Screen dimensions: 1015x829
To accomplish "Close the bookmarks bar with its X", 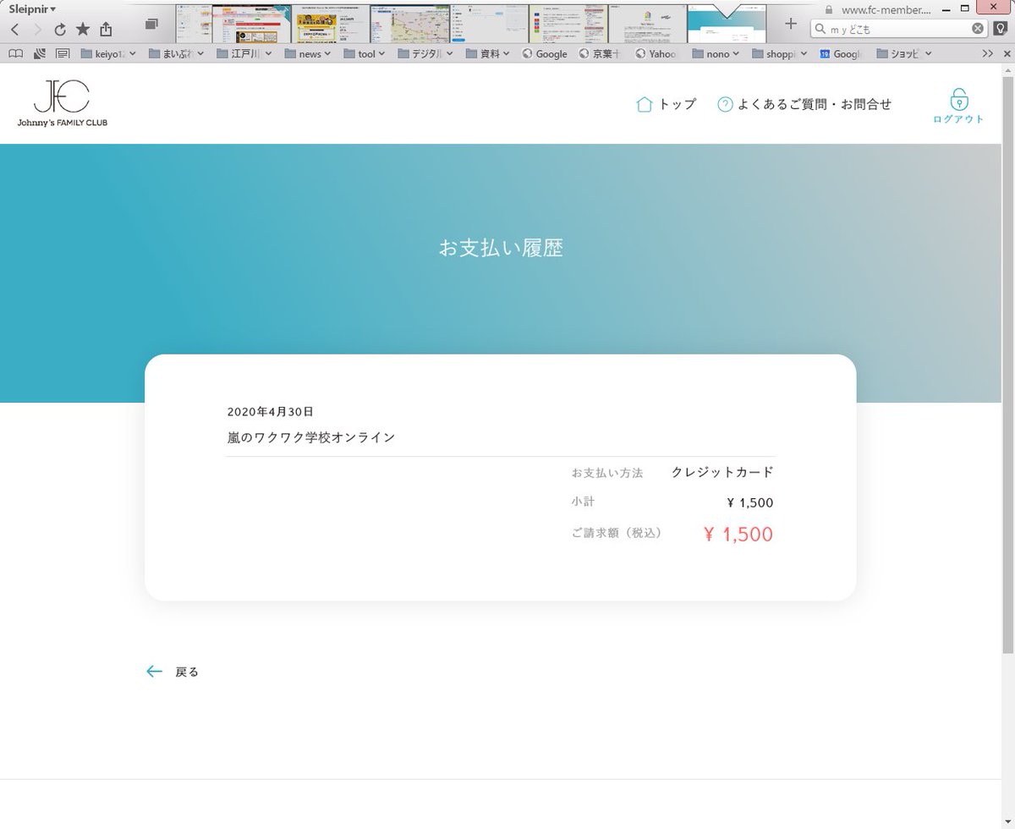I will point(1006,53).
